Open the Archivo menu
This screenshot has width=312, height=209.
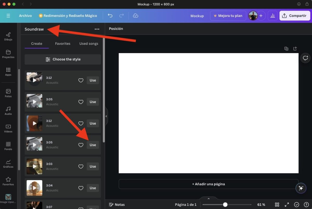25,16
